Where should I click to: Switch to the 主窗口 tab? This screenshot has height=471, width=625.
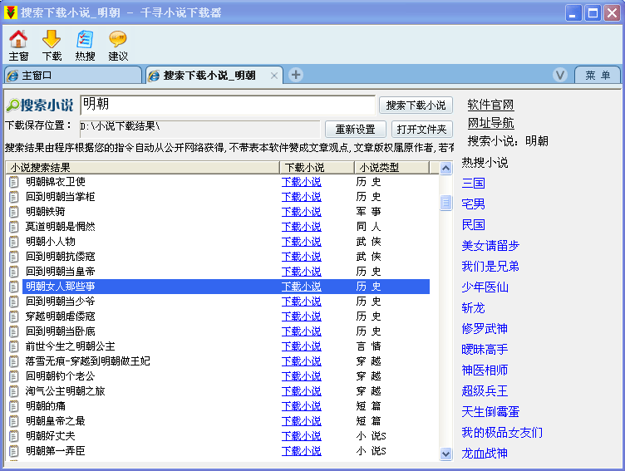(x=71, y=76)
